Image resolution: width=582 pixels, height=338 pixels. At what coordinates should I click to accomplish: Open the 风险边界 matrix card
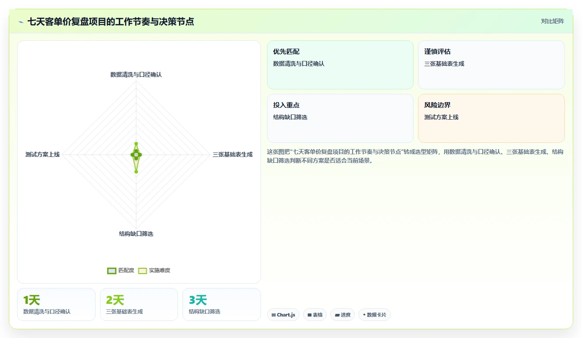point(491,118)
